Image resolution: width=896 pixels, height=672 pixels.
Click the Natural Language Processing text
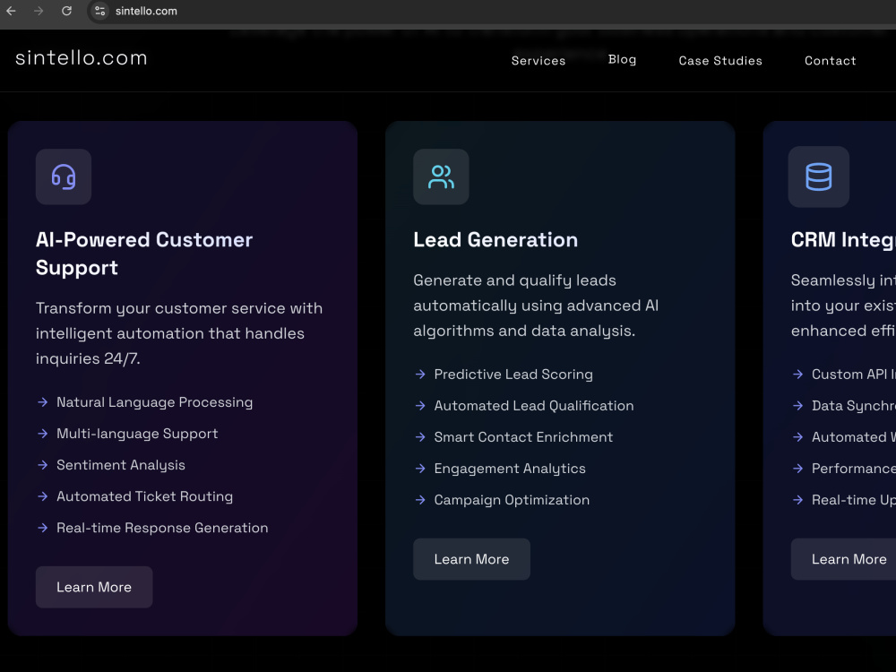[154, 402]
